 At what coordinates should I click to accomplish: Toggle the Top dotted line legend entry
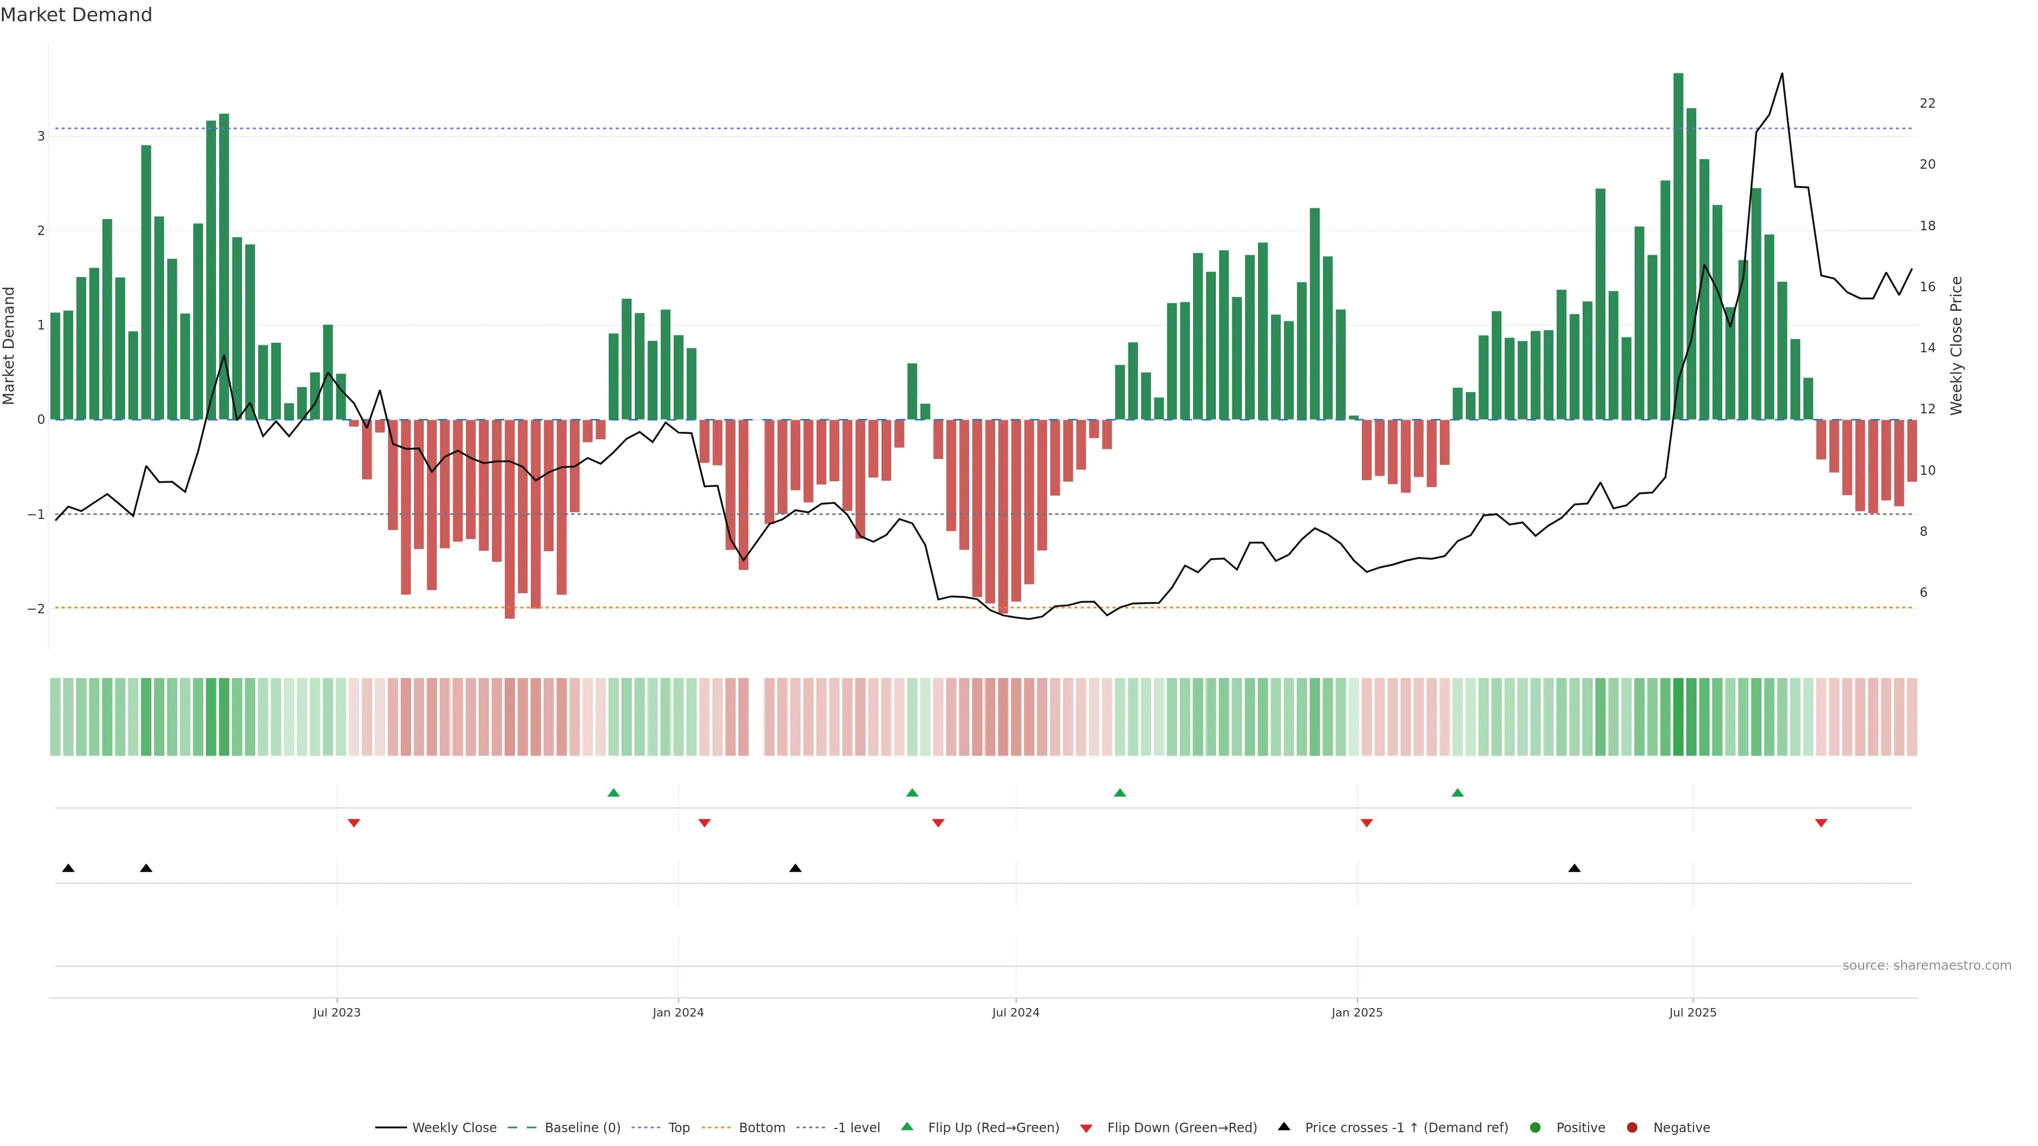[x=678, y=1128]
